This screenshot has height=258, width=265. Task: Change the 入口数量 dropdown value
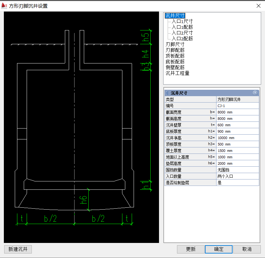238,176
